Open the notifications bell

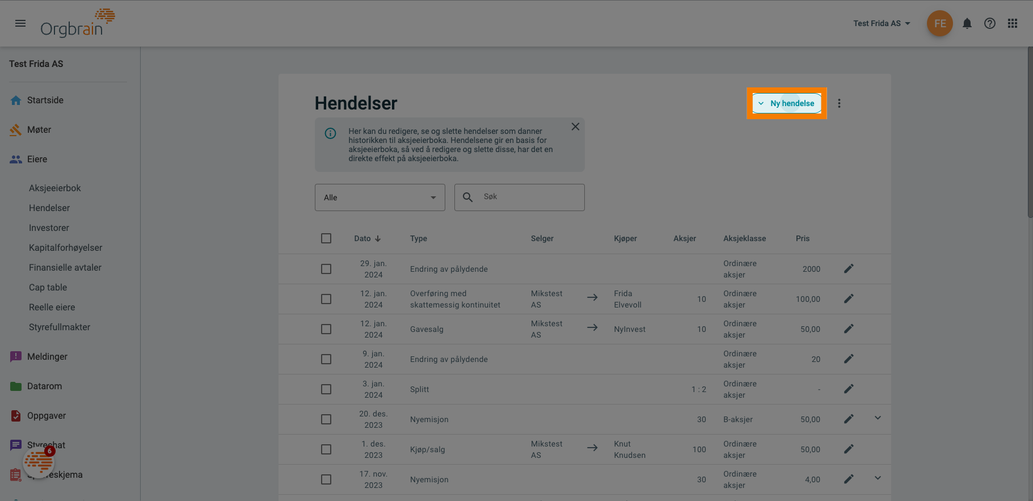(x=967, y=23)
